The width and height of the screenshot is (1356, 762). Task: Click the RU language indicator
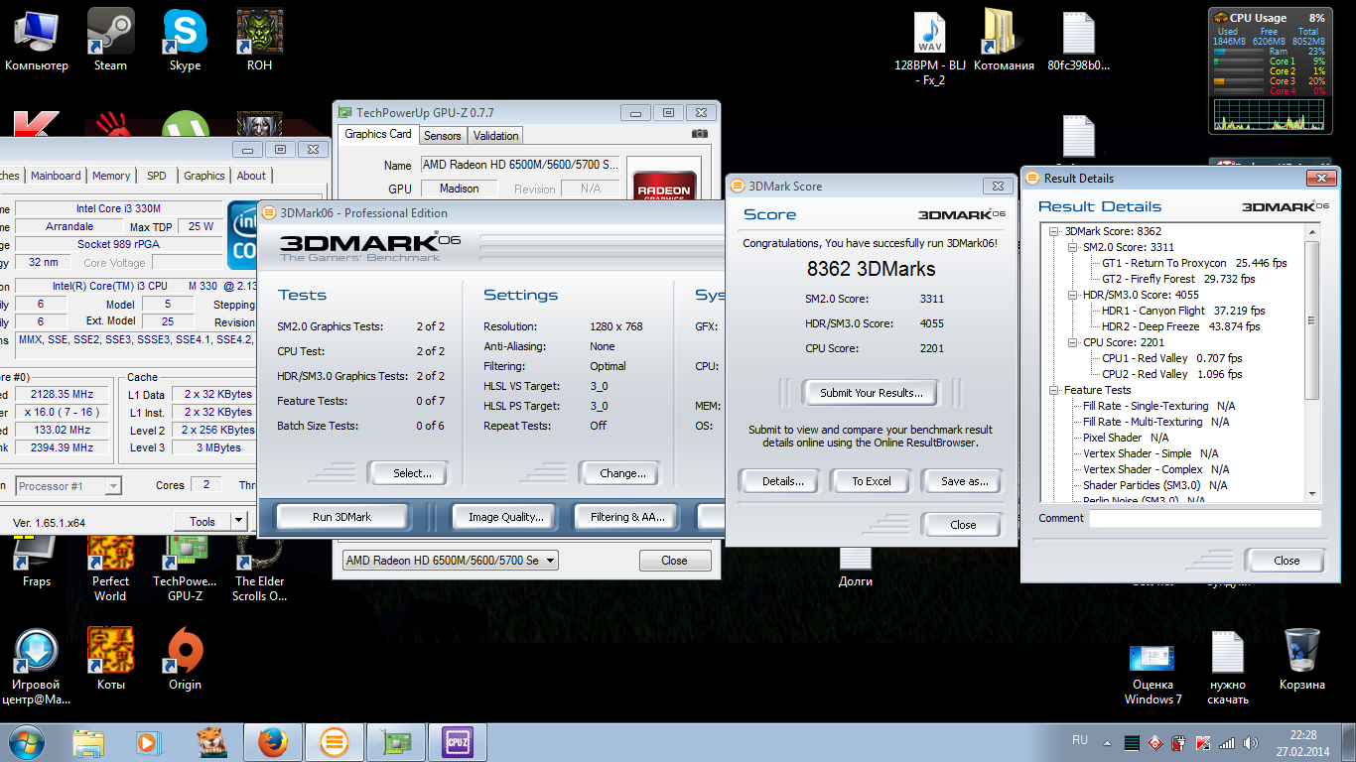click(1080, 741)
